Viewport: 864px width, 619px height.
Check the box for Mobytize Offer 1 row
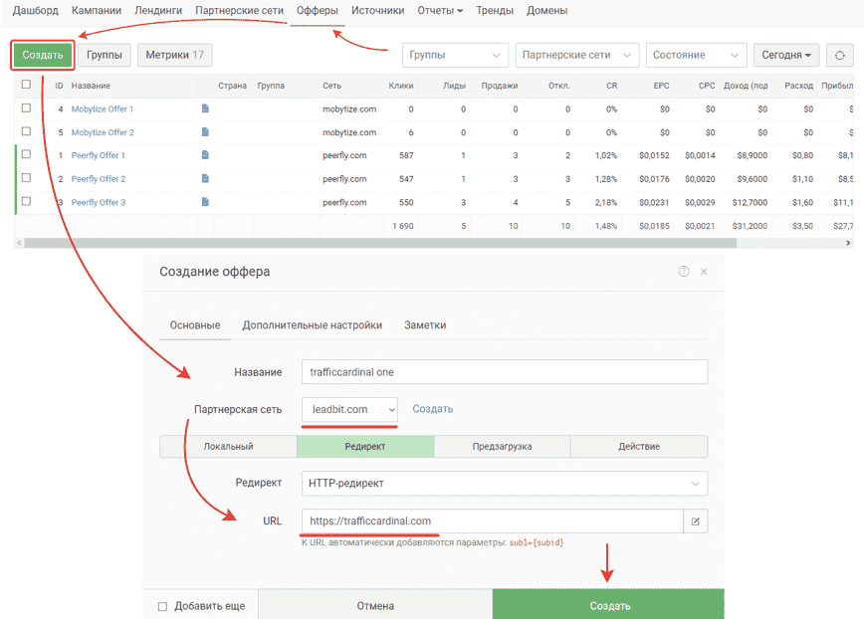pos(26,108)
